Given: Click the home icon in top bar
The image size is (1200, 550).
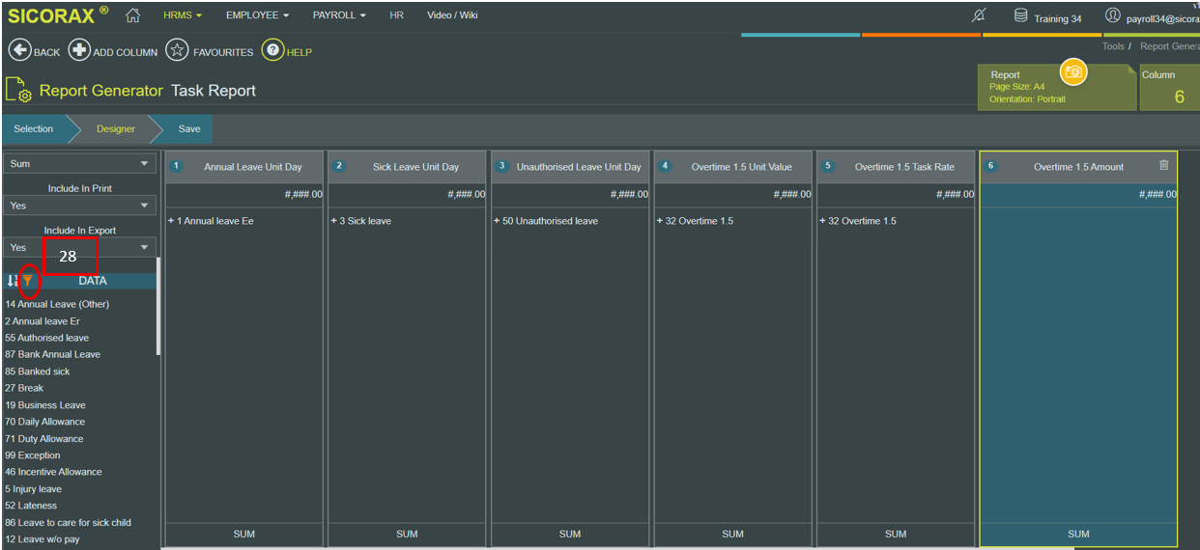Looking at the screenshot, I should pyautogui.click(x=132, y=15).
